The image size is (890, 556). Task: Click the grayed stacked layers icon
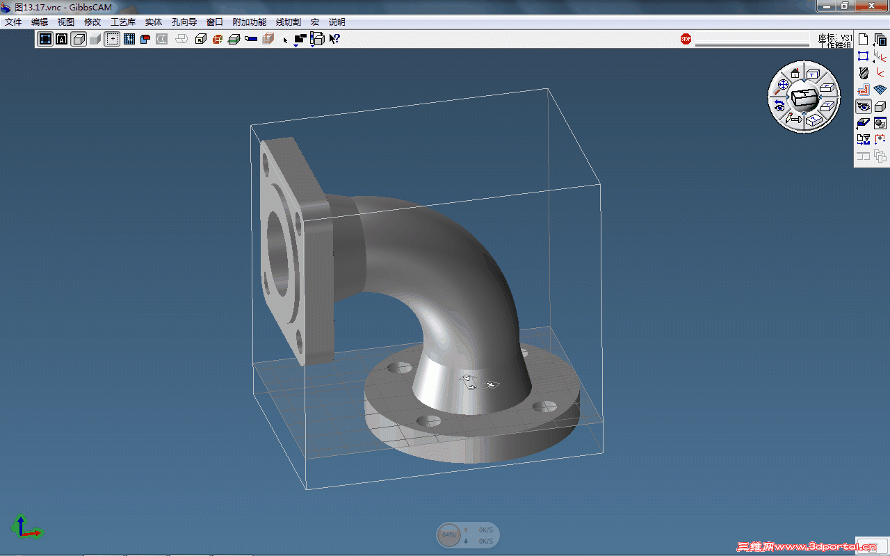(x=268, y=39)
